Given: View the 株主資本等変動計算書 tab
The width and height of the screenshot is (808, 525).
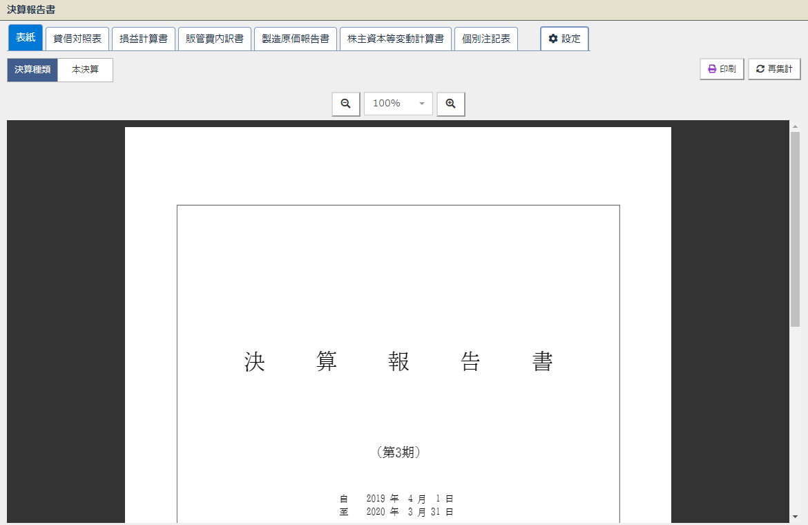Looking at the screenshot, I should (396, 39).
